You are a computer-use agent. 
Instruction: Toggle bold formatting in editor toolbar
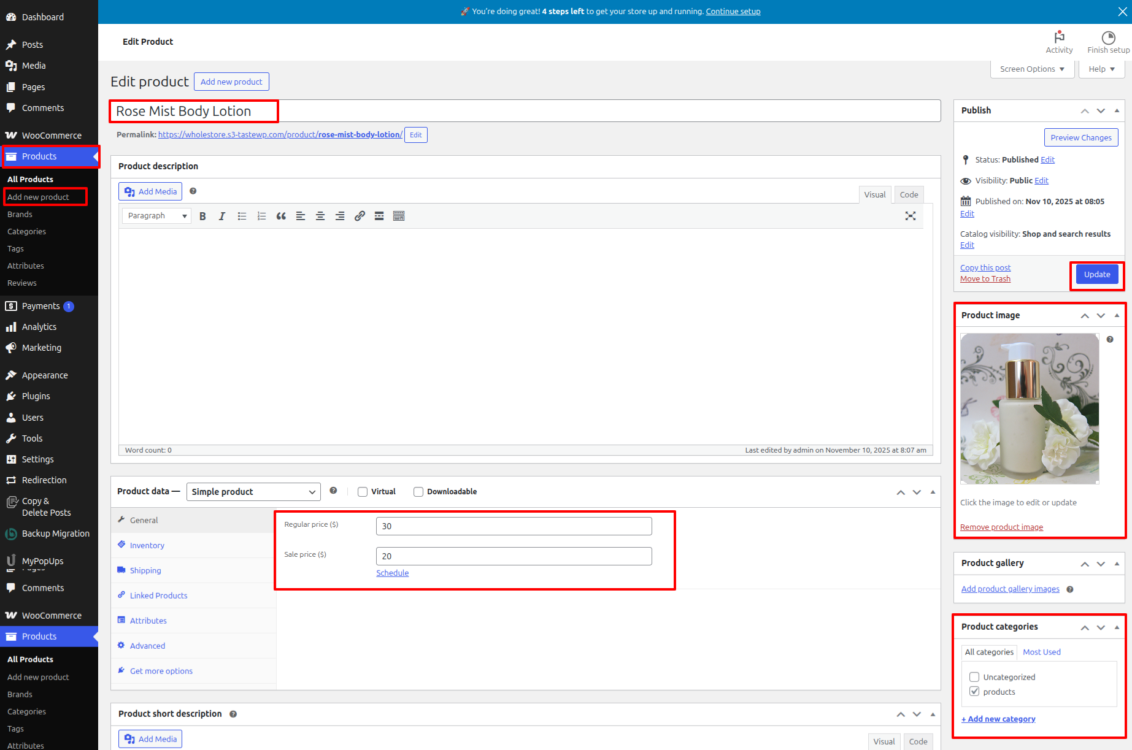point(202,216)
